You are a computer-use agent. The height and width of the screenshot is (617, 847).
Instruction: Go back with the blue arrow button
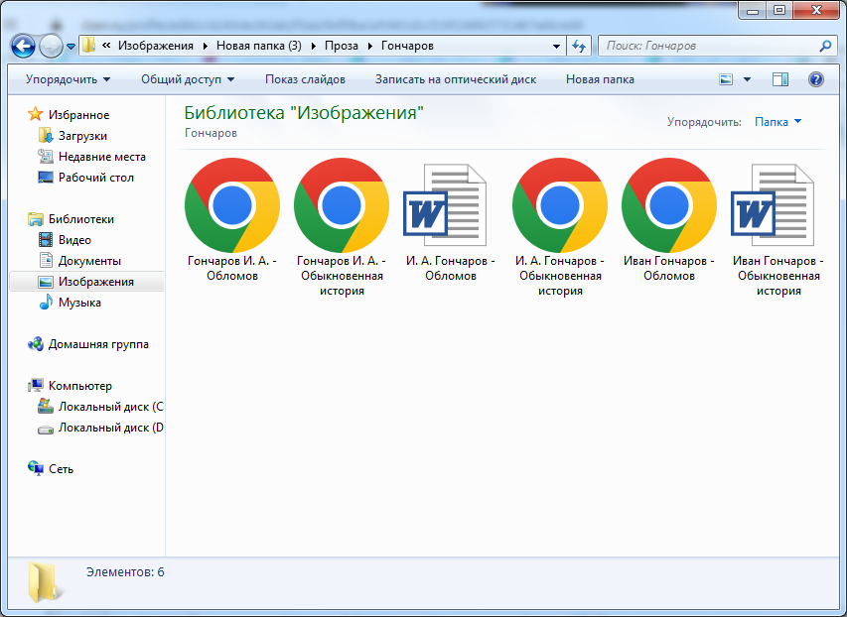pyautogui.click(x=23, y=46)
